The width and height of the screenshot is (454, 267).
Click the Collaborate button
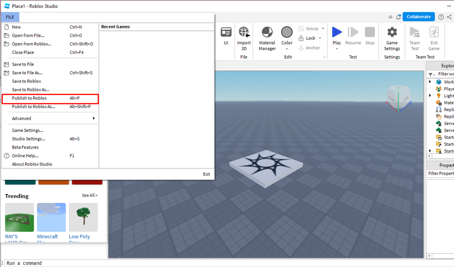tap(419, 17)
